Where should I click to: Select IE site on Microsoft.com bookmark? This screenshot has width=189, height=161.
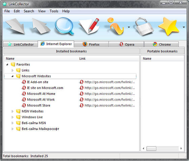45,88
